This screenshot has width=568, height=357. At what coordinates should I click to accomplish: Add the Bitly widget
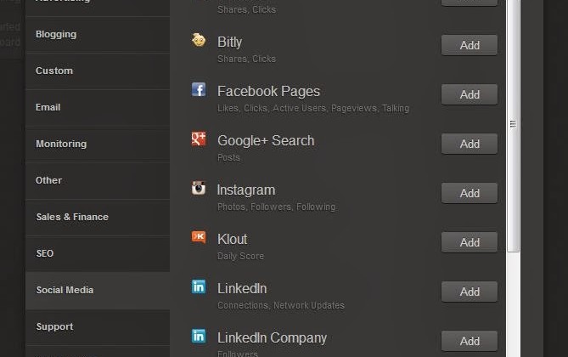(x=470, y=45)
